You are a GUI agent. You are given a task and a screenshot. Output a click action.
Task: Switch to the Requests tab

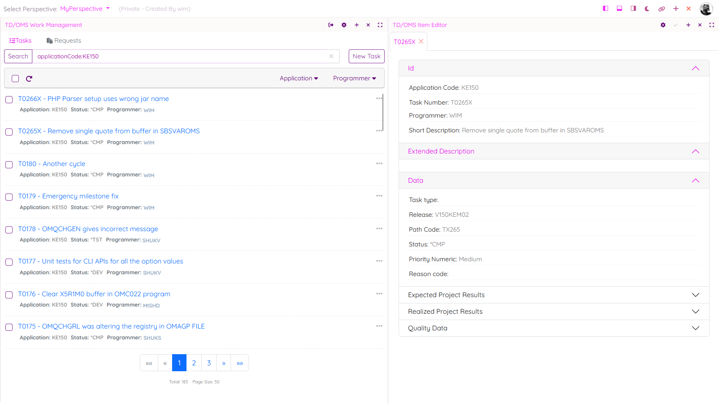pos(63,40)
